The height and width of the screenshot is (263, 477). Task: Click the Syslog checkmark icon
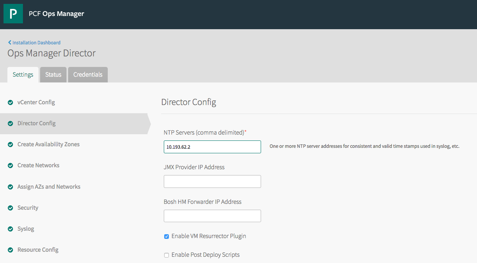click(x=10, y=229)
